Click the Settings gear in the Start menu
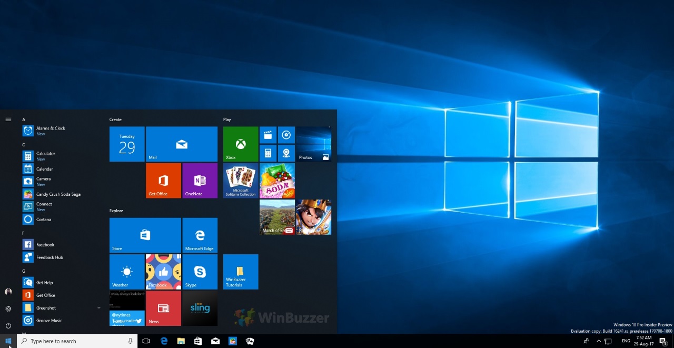The height and width of the screenshot is (348, 674). click(8, 309)
